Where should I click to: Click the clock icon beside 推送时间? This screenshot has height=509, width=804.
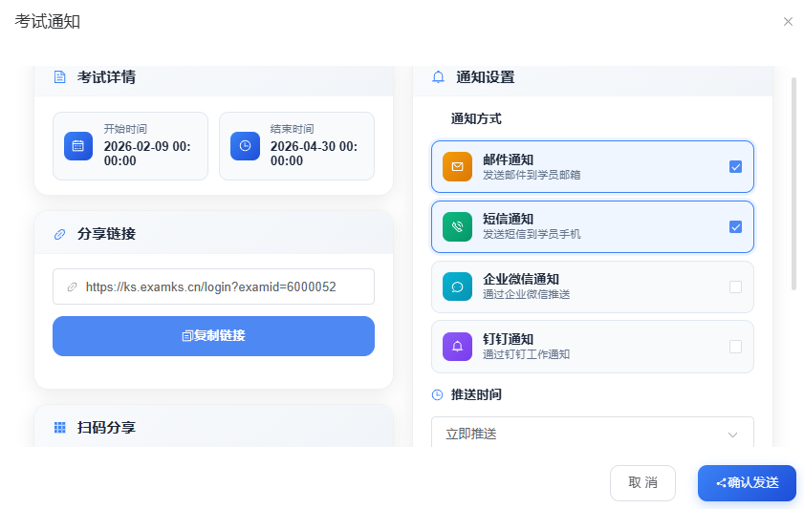(x=437, y=394)
